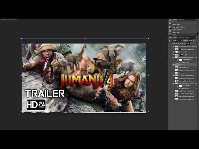Select the open document tab
The image size is (199, 149).
pyautogui.click(x=8, y=19)
